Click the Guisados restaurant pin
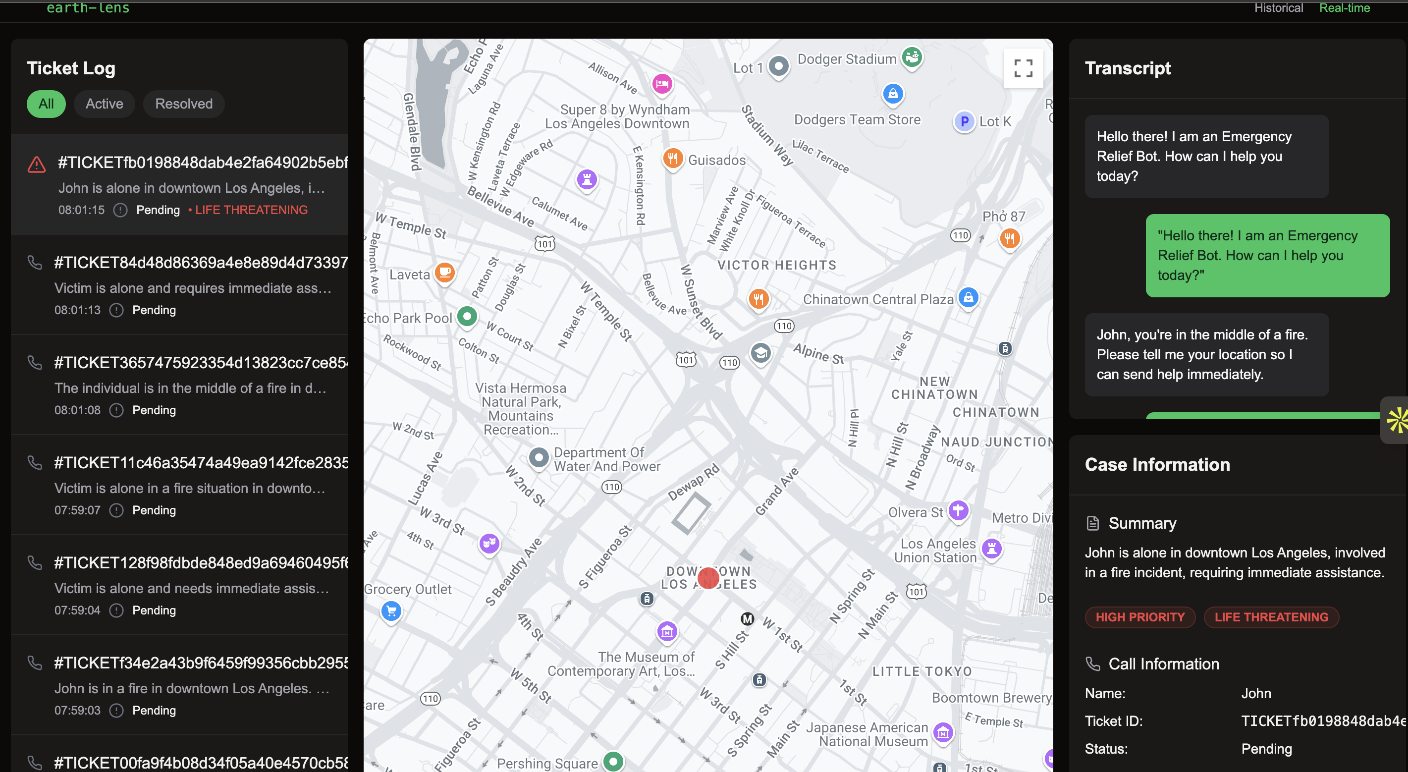The height and width of the screenshot is (772, 1408). pos(673,159)
